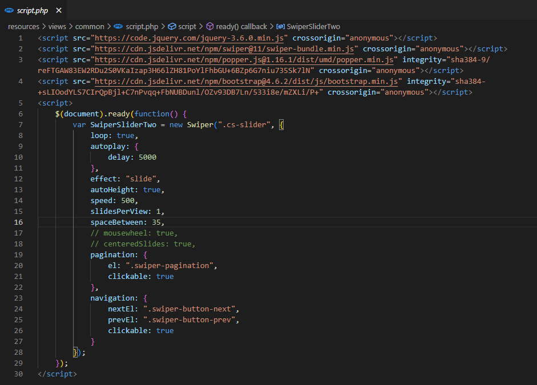Open the "resources" breadcrumb dropdown

point(23,26)
